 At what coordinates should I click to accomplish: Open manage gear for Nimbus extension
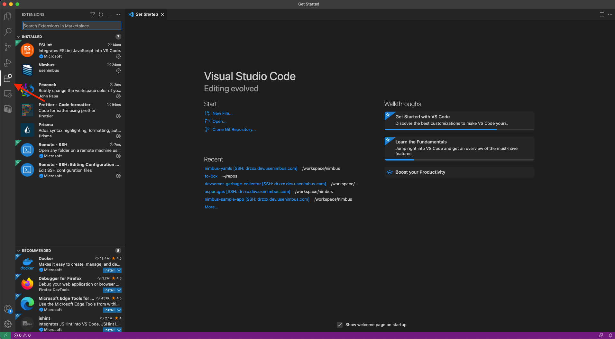tap(118, 70)
